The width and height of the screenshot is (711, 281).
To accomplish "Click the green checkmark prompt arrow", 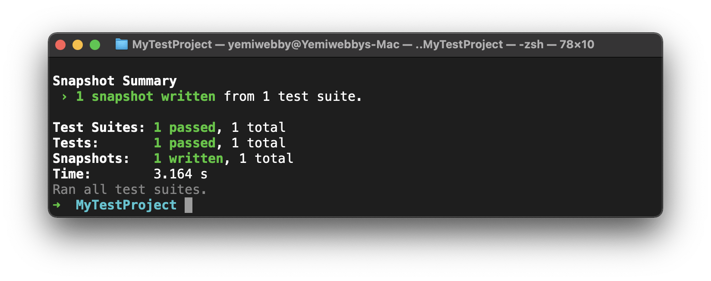I will point(57,205).
